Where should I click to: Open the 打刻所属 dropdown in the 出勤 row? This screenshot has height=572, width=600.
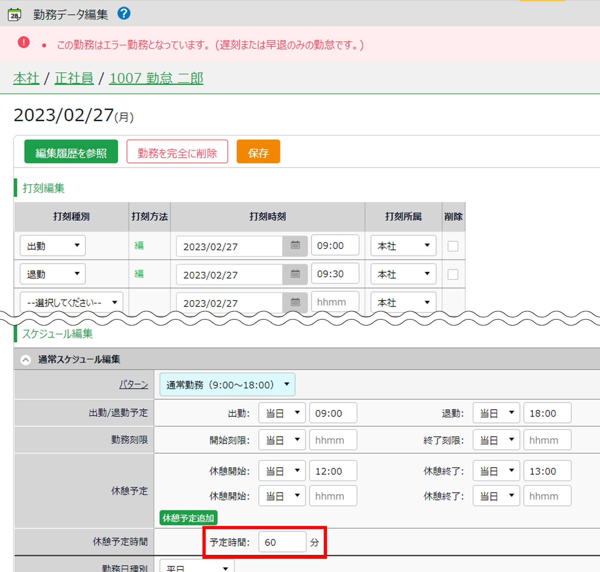pyautogui.click(x=403, y=245)
